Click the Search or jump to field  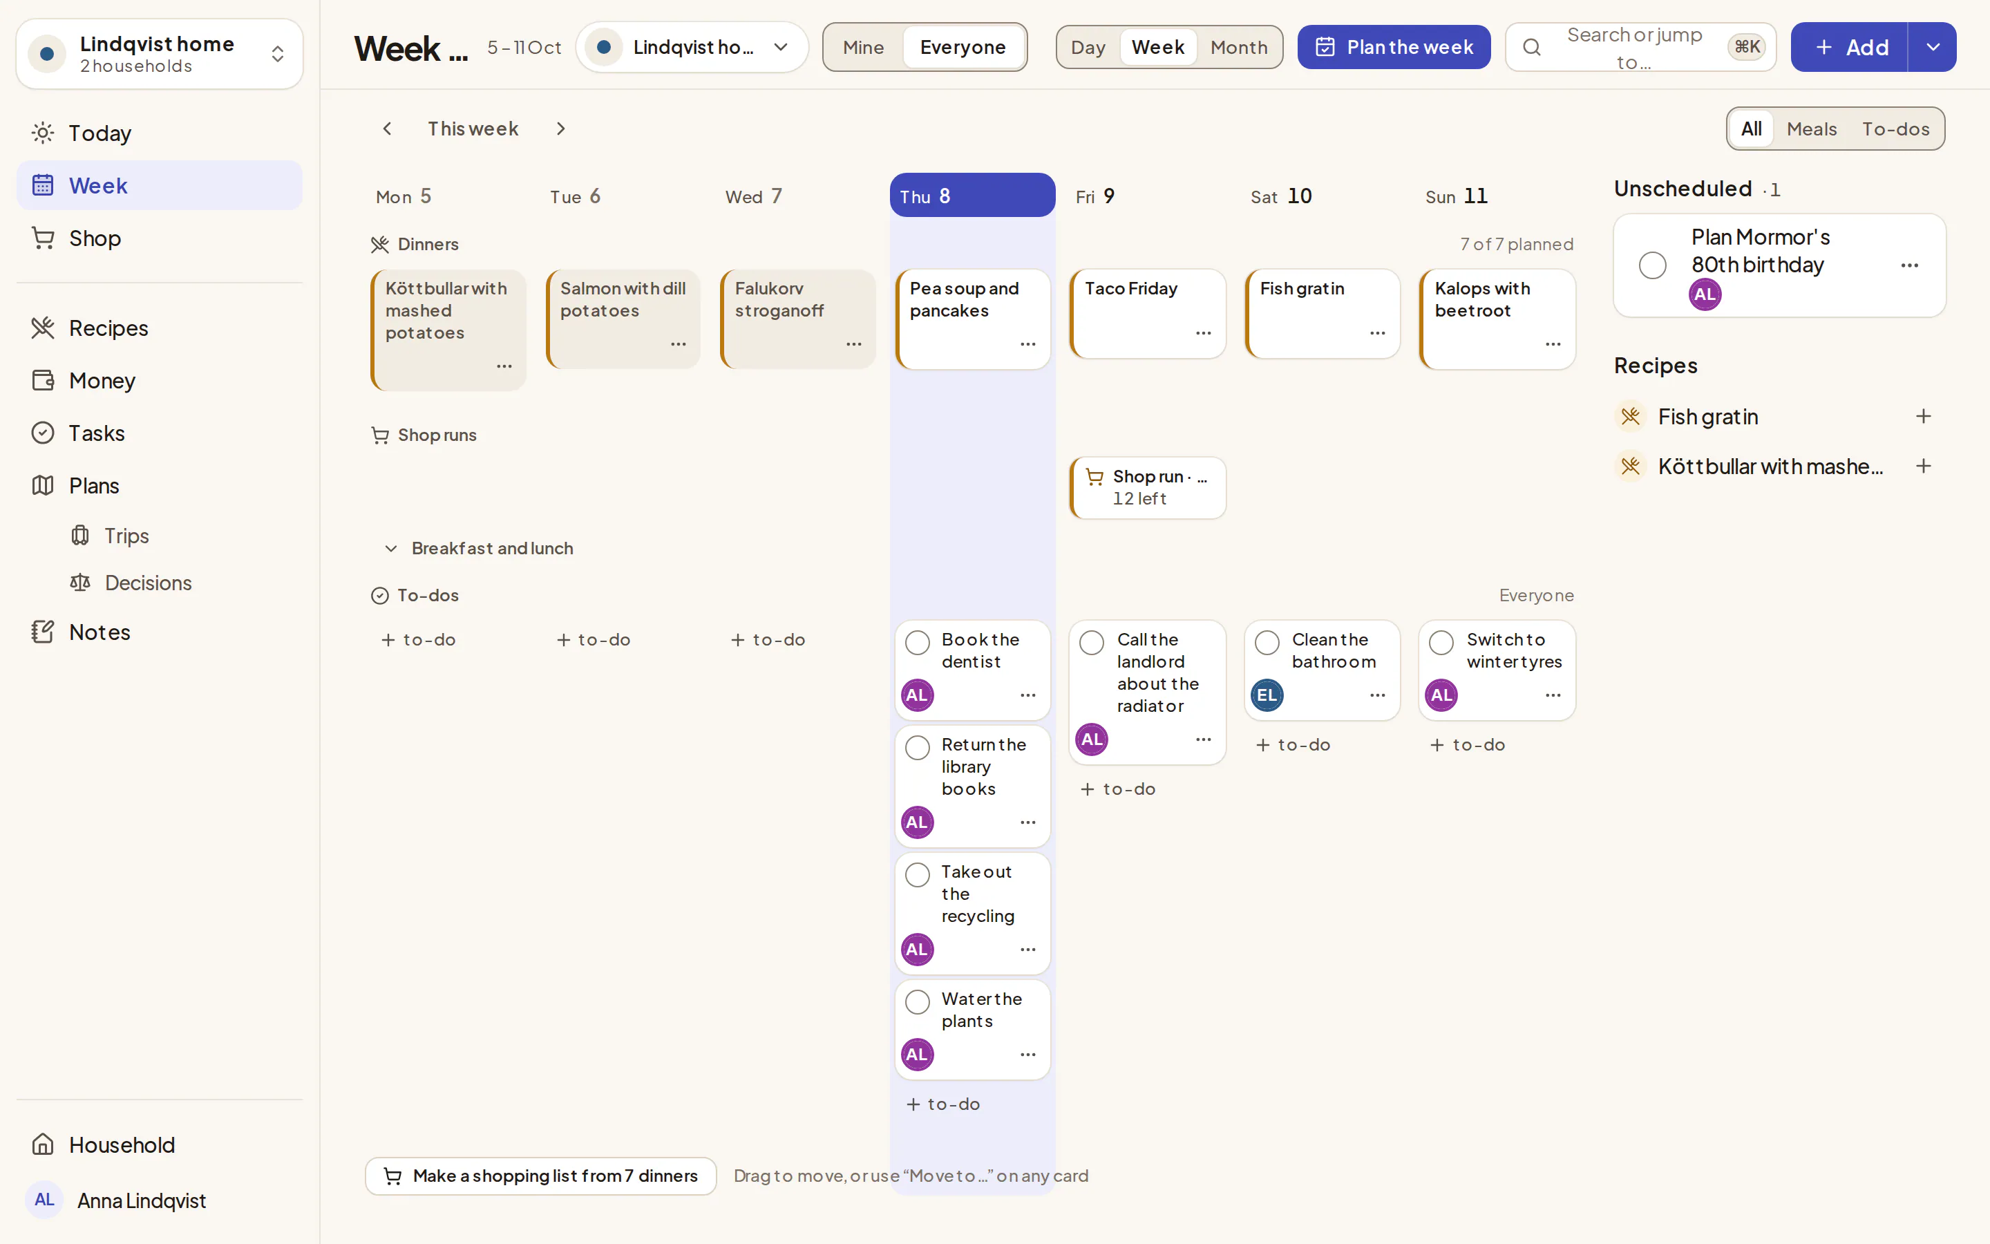click(x=1640, y=47)
